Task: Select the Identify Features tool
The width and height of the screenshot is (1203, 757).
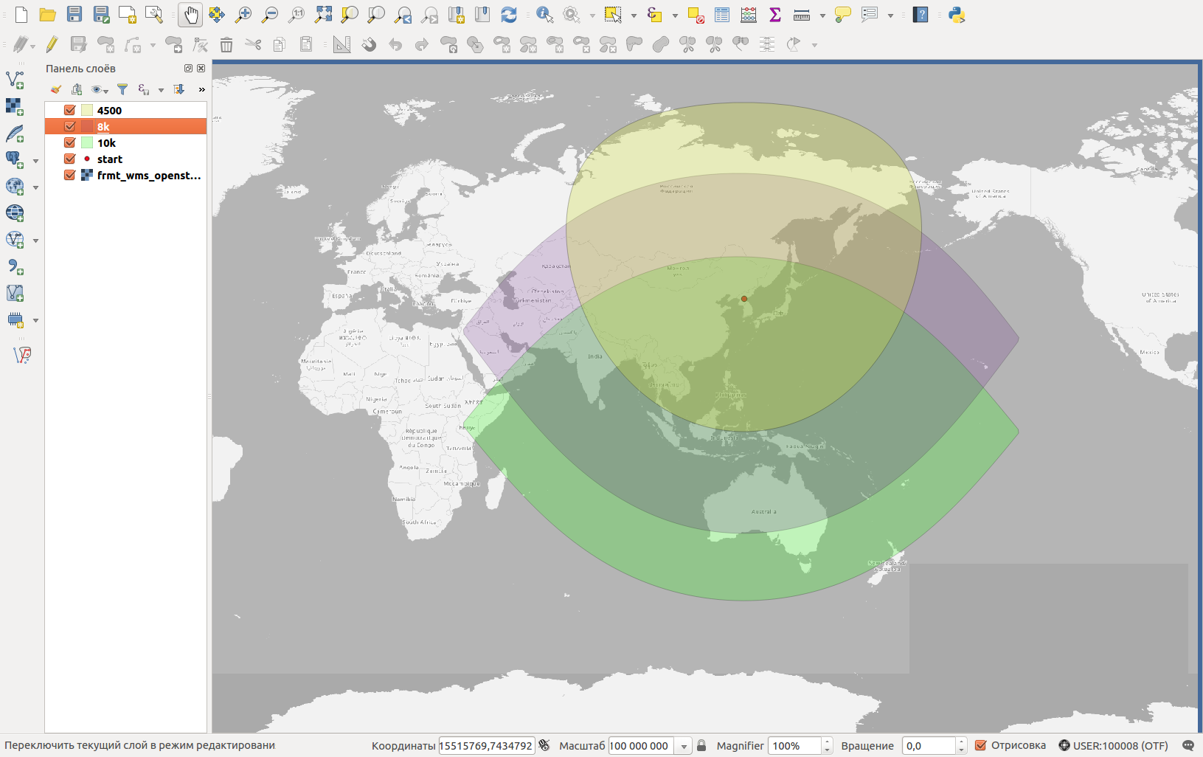Action: [544, 15]
